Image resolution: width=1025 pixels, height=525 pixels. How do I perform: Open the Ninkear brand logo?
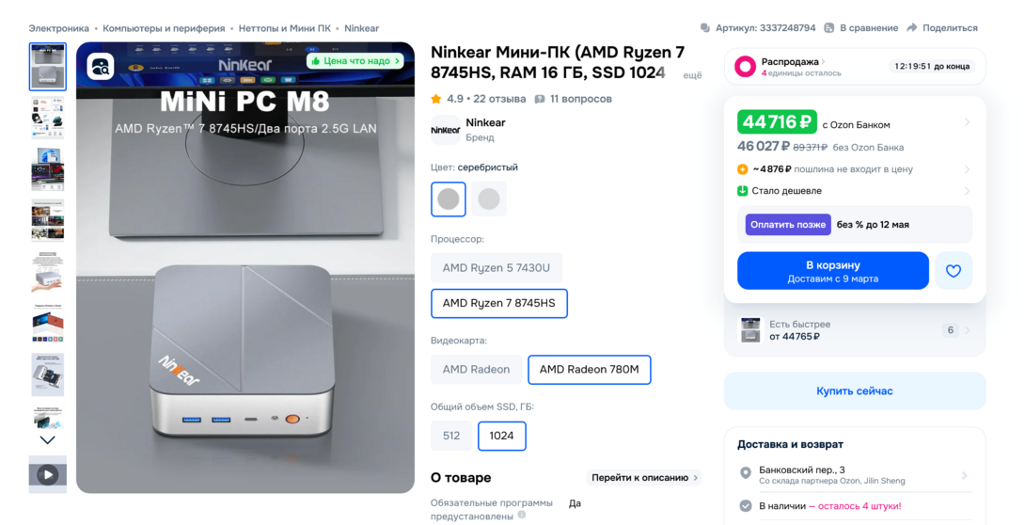tap(445, 130)
